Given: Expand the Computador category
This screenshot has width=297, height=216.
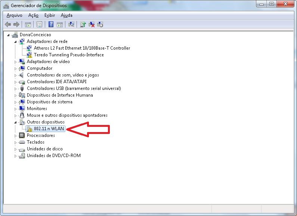Looking at the screenshot, I should point(15,69).
